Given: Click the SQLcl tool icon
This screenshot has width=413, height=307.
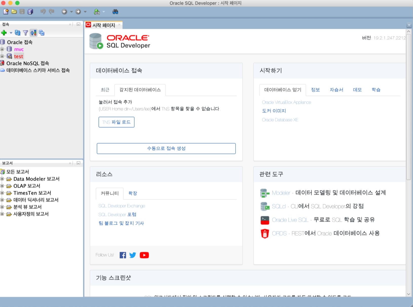Looking at the screenshot, I should [x=265, y=206].
